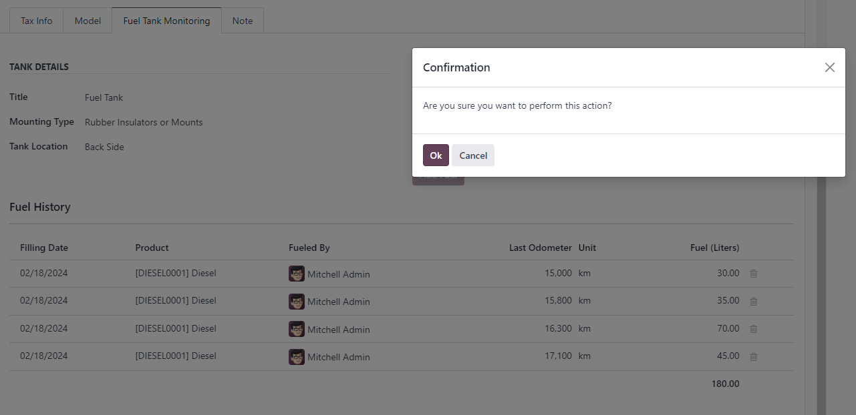Sort by Fuel (Liters) column header

click(x=714, y=248)
